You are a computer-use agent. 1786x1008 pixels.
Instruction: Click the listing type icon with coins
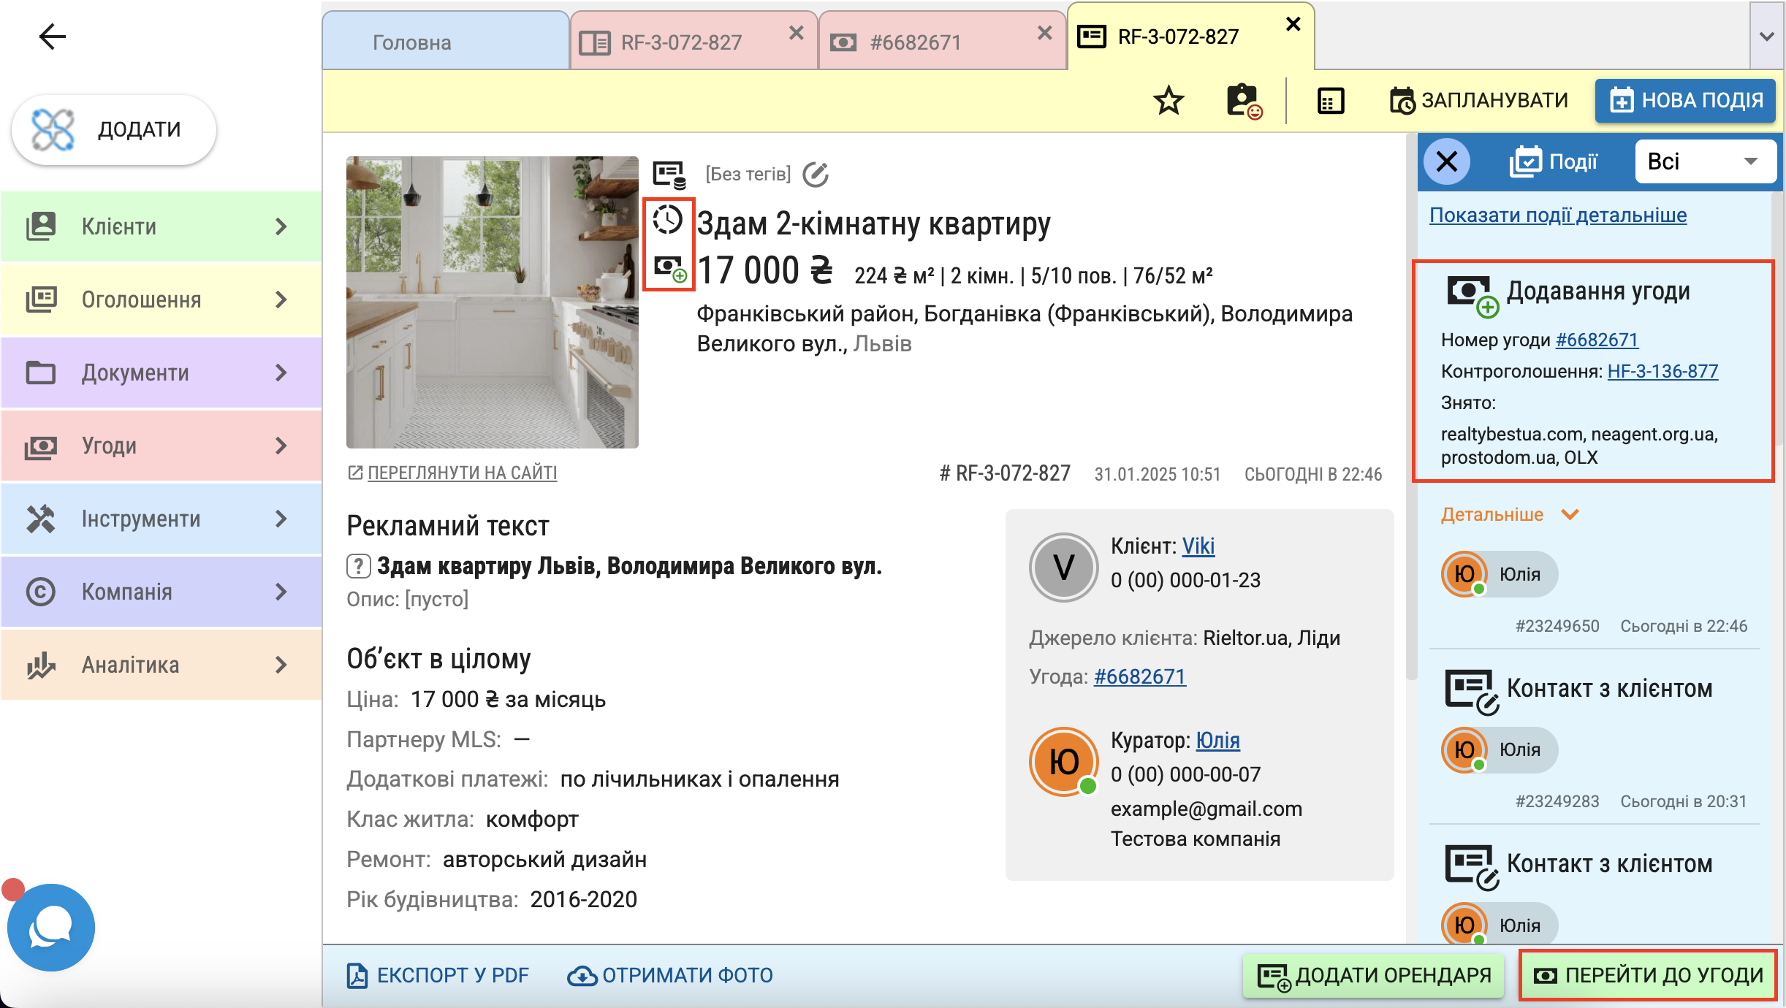(669, 175)
